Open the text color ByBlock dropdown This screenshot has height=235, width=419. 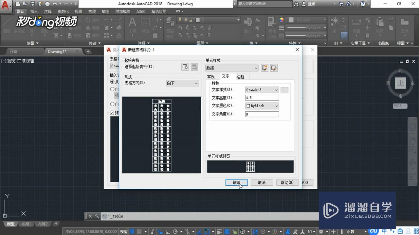pos(262,106)
